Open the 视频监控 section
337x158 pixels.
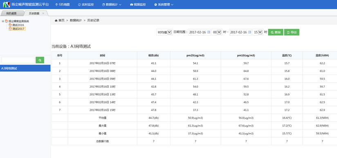point(138,5)
